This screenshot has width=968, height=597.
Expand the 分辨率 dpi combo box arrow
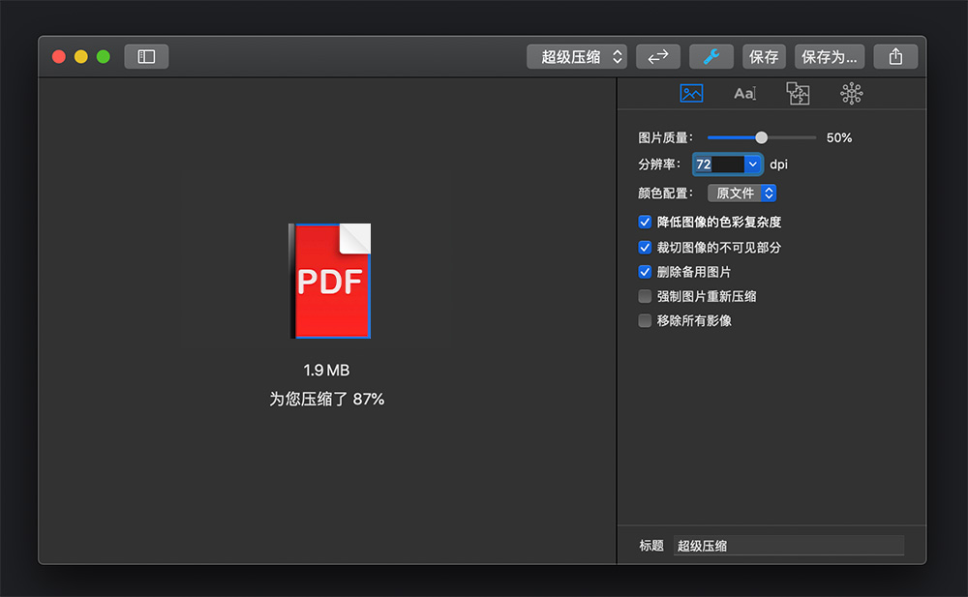753,164
